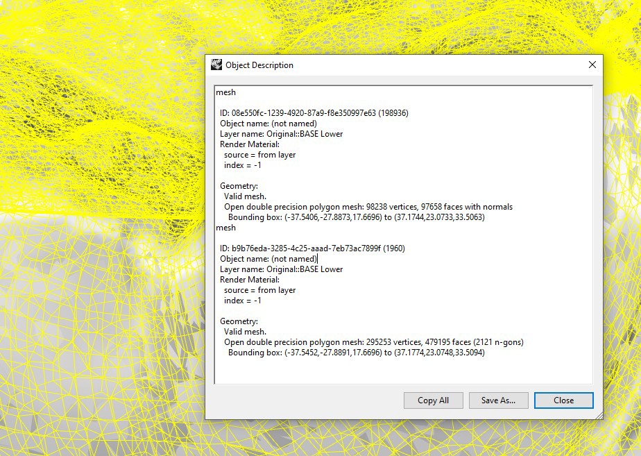Click the first Valid mesh line

click(245, 196)
